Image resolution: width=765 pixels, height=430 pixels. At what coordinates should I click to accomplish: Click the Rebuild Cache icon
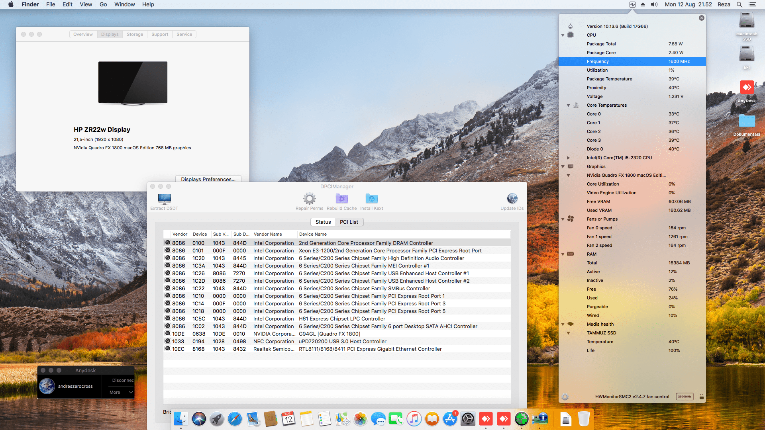(x=341, y=199)
